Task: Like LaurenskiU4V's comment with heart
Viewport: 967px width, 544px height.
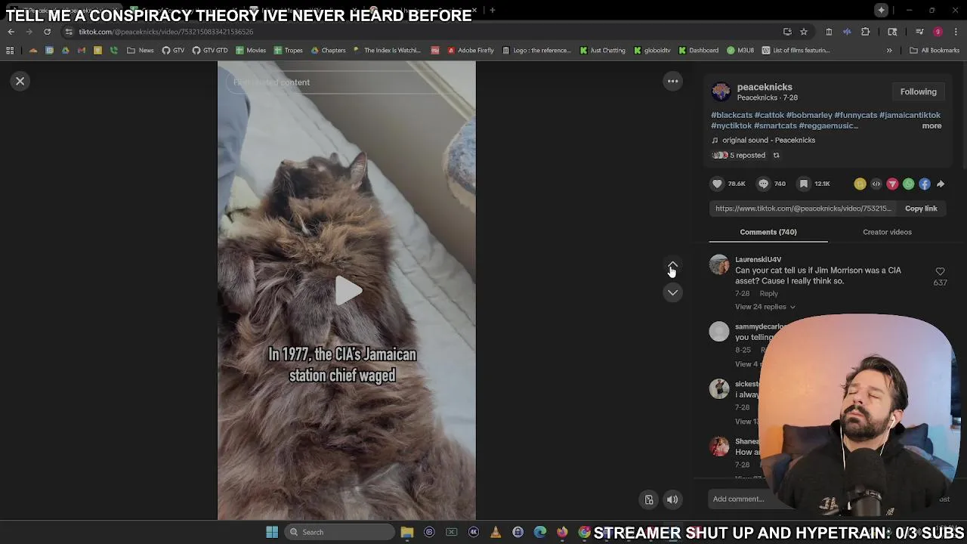Action: 940,272
